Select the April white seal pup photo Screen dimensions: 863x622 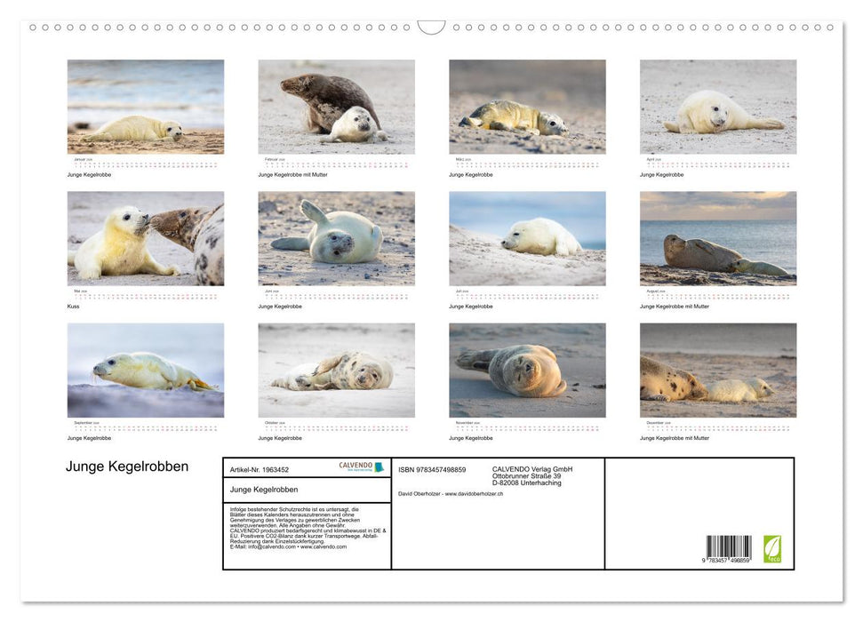coord(717,107)
